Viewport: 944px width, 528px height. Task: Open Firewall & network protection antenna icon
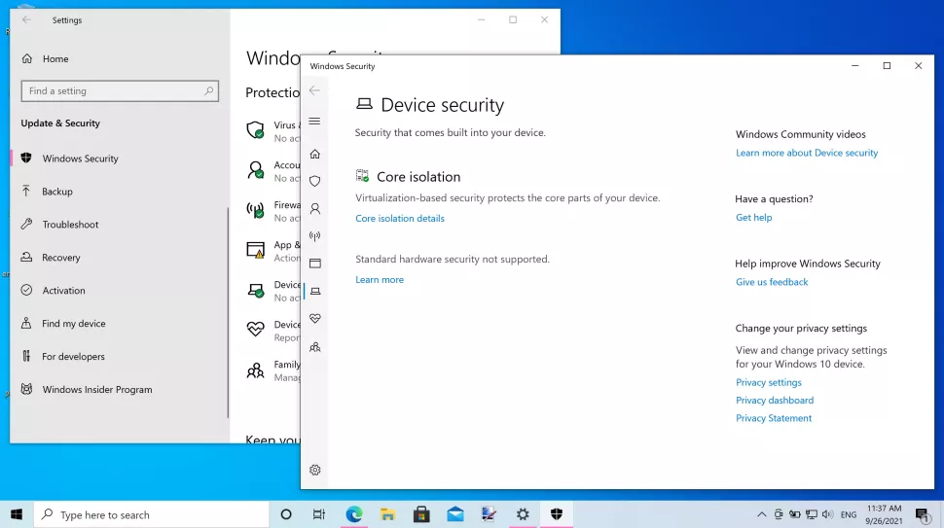[x=315, y=235]
